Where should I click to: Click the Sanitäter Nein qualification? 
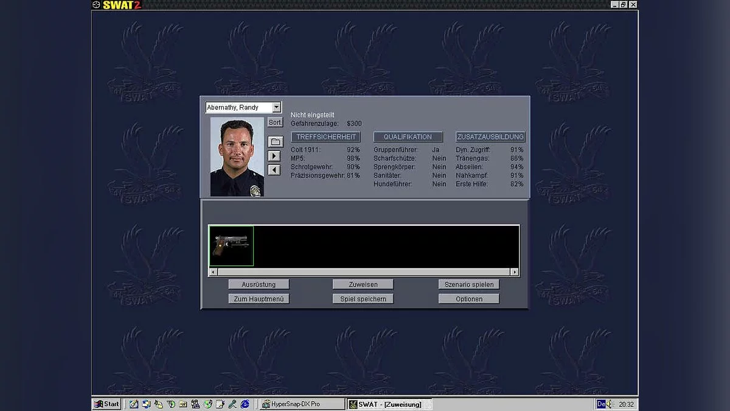(439, 175)
